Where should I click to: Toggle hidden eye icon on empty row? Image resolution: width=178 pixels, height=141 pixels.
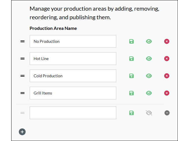(x=149, y=113)
